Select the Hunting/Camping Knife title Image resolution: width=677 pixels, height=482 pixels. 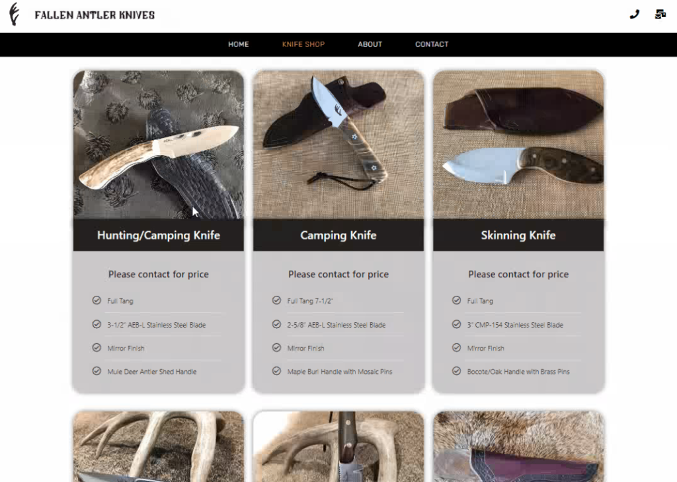click(x=159, y=236)
